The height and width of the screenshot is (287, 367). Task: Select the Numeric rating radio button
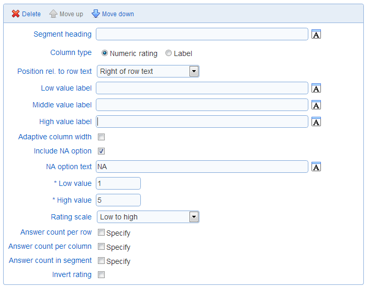tap(104, 53)
